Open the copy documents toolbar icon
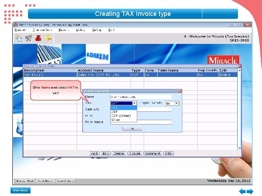The image size is (262, 196). coord(19,38)
